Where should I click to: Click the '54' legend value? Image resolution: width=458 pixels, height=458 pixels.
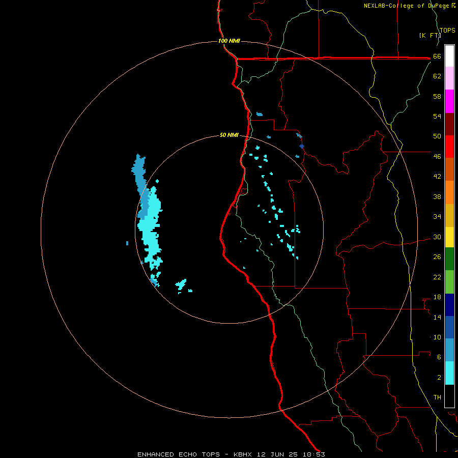[437, 116]
